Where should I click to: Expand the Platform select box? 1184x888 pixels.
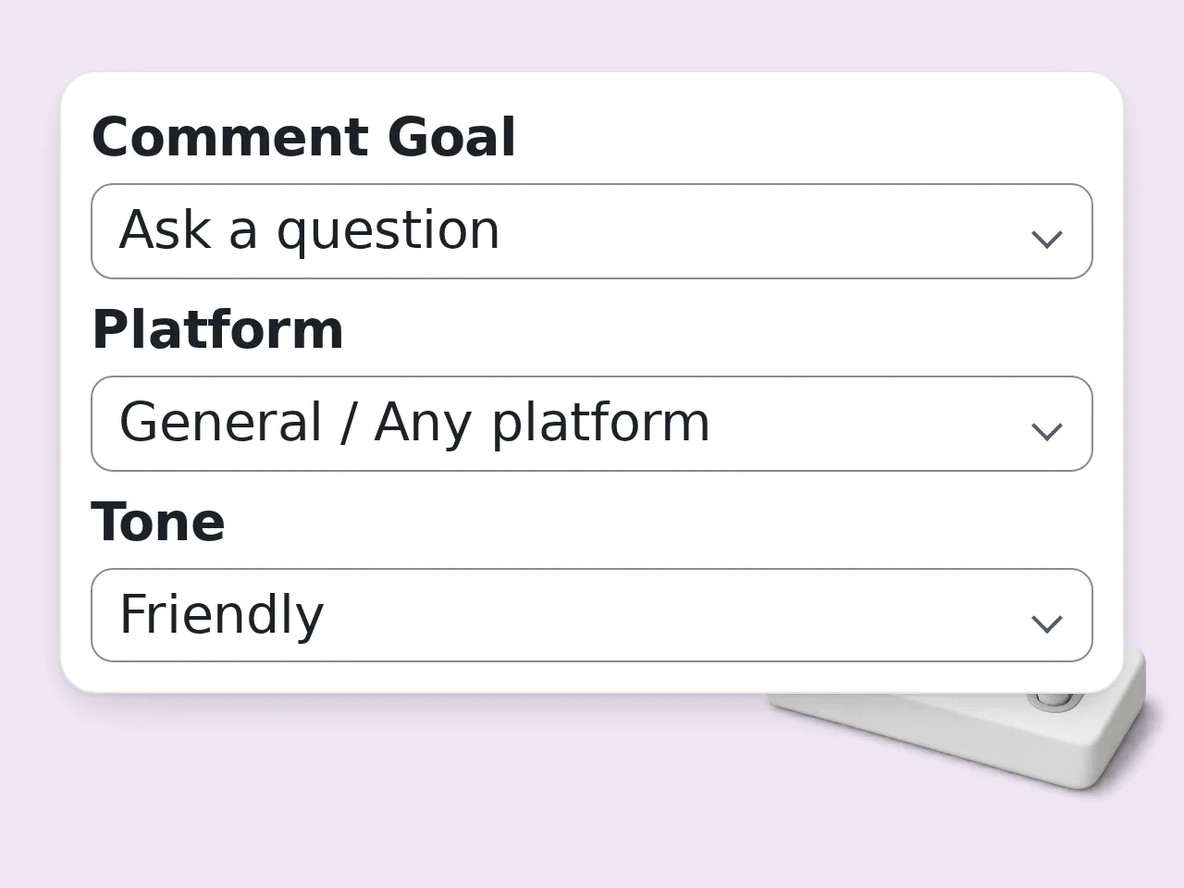(592, 424)
